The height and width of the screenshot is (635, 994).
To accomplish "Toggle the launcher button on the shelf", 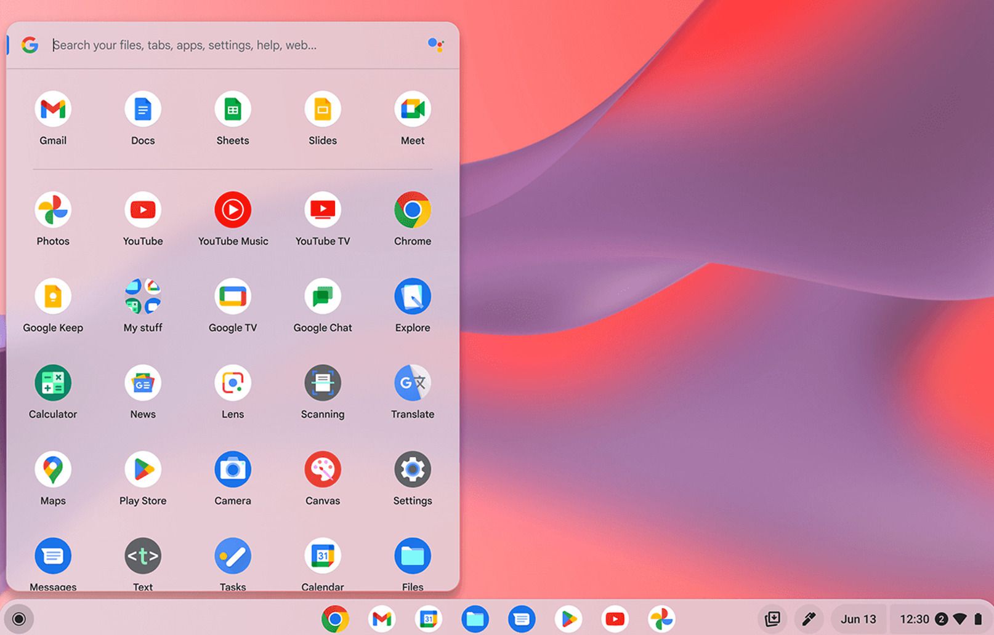I will [19, 618].
